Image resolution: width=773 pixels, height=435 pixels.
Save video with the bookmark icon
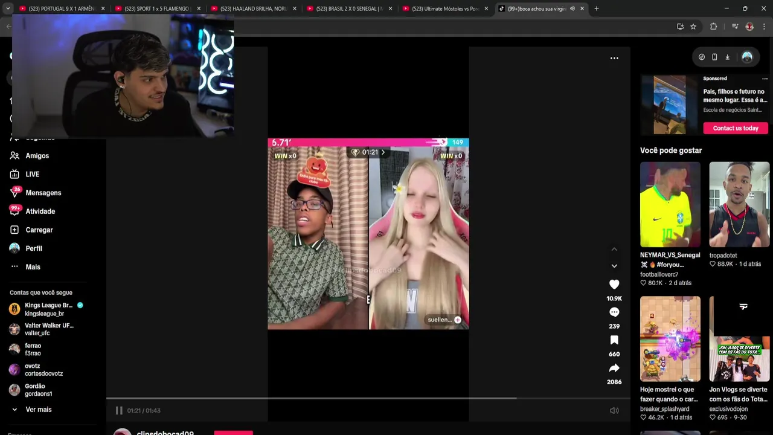pyautogui.click(x=614, y=340)
